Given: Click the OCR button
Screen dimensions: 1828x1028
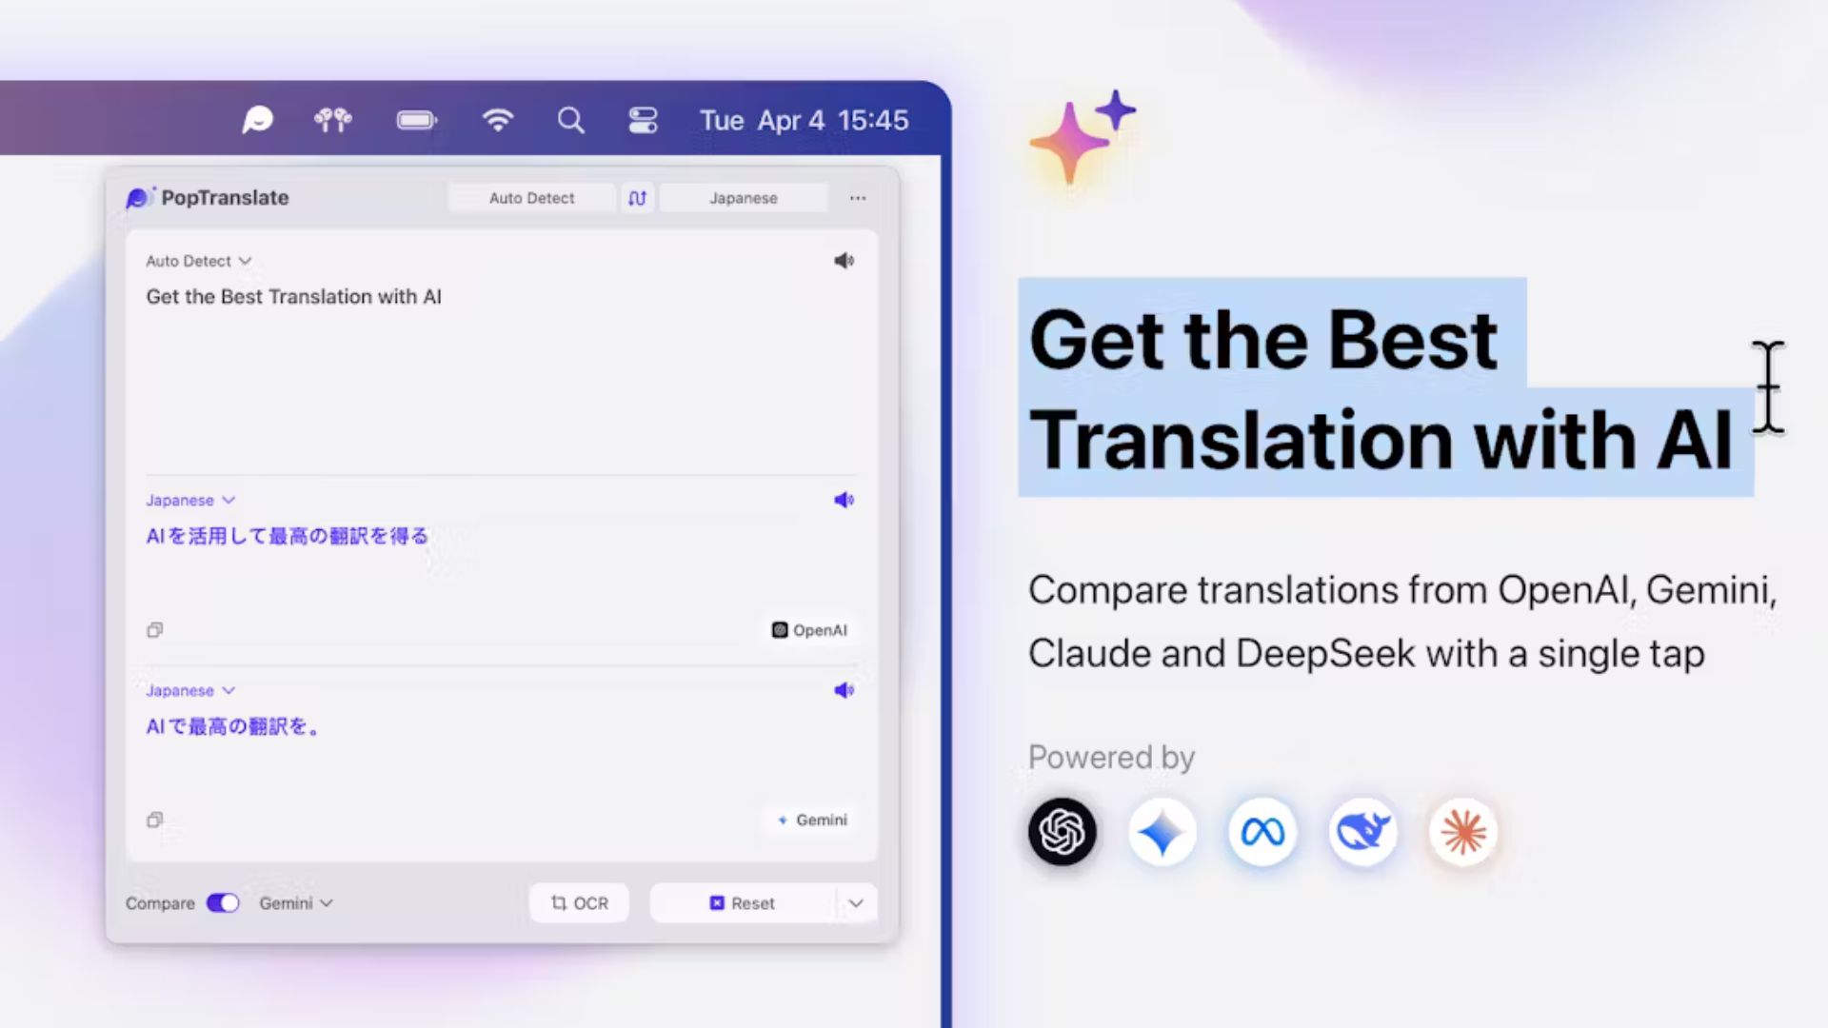Looking at the screenshot, I should tap(579, 902).
